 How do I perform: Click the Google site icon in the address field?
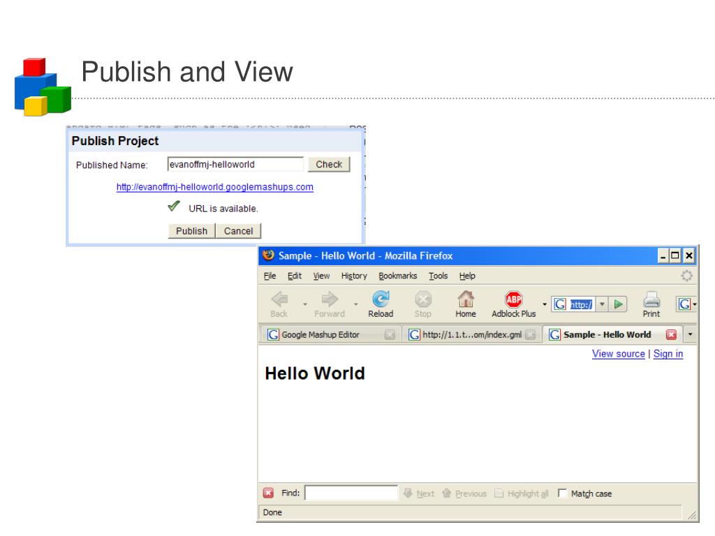[560, 304]
